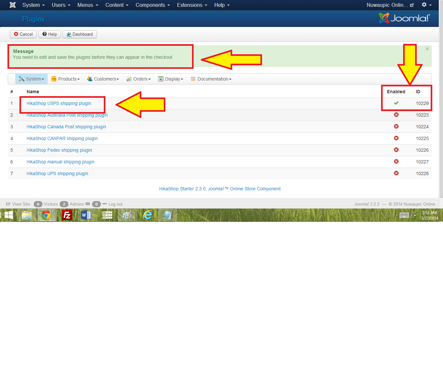The image size is (443, 369).
Task: Open the HikaShop System dropdown
Action: 31,79
